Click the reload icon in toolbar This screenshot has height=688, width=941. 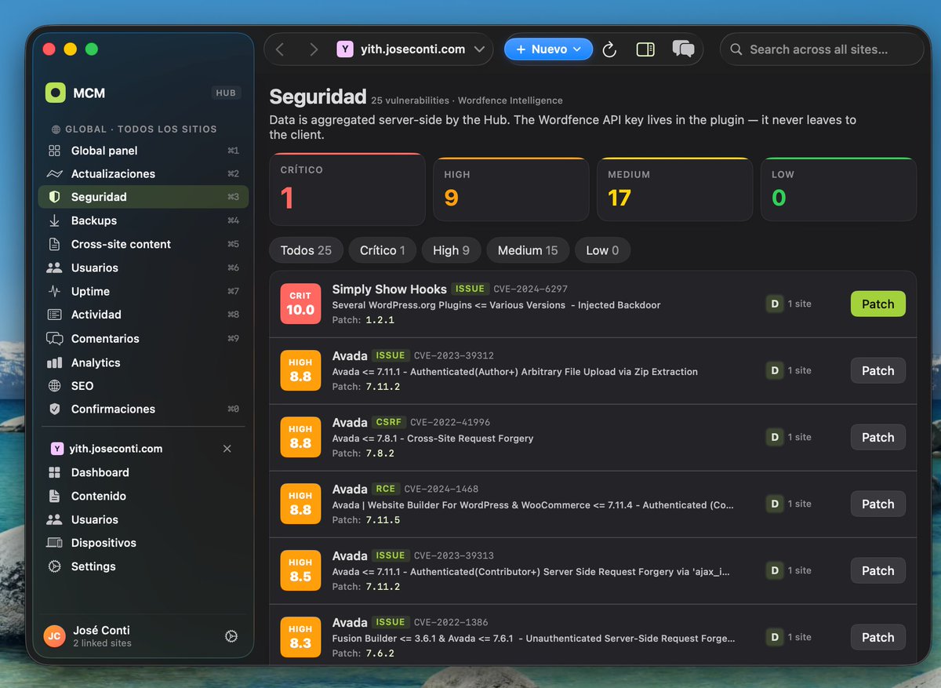(x=609, y=49)
